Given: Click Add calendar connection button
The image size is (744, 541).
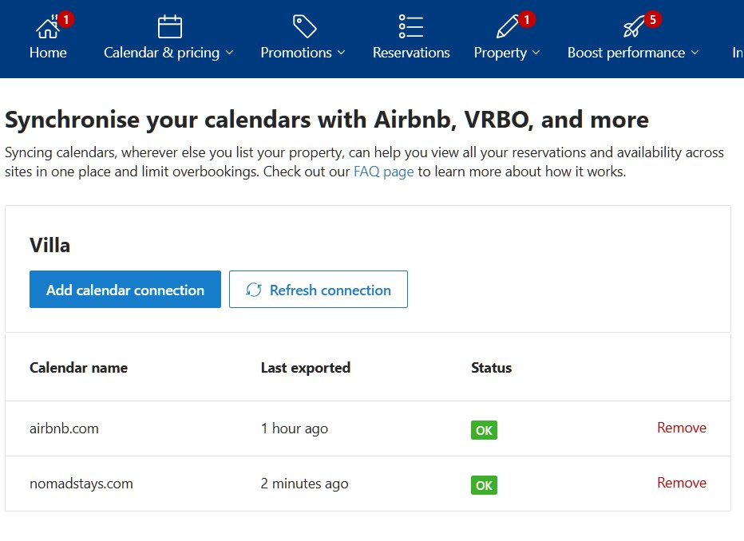Looking at the screenshot, I should pos(125,290).
